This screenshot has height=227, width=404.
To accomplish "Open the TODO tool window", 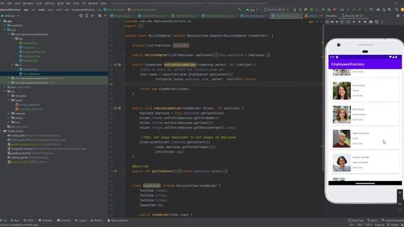I will [28, 220].
